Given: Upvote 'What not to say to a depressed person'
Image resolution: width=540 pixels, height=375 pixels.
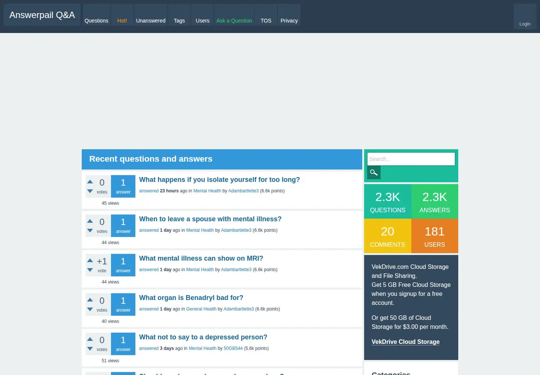Looking at the screenshot, I should click(x=90, y=339).
